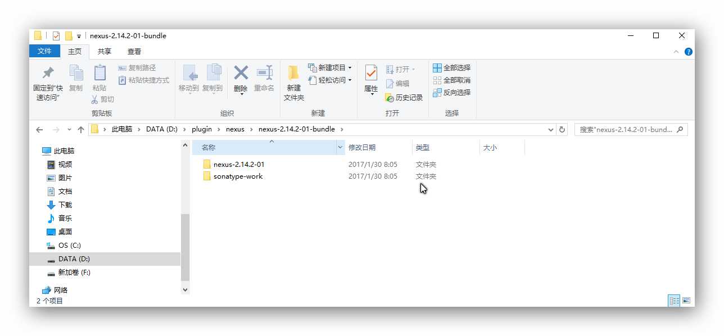Switch to 查看 (View) tab
Screen dimensions: 724x336
(x=134, y=51)
